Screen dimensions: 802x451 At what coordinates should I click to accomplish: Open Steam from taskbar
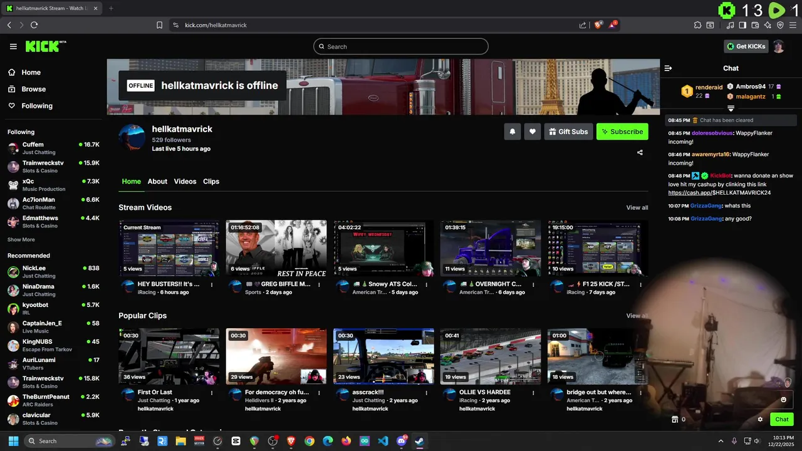tap(420, 441)
